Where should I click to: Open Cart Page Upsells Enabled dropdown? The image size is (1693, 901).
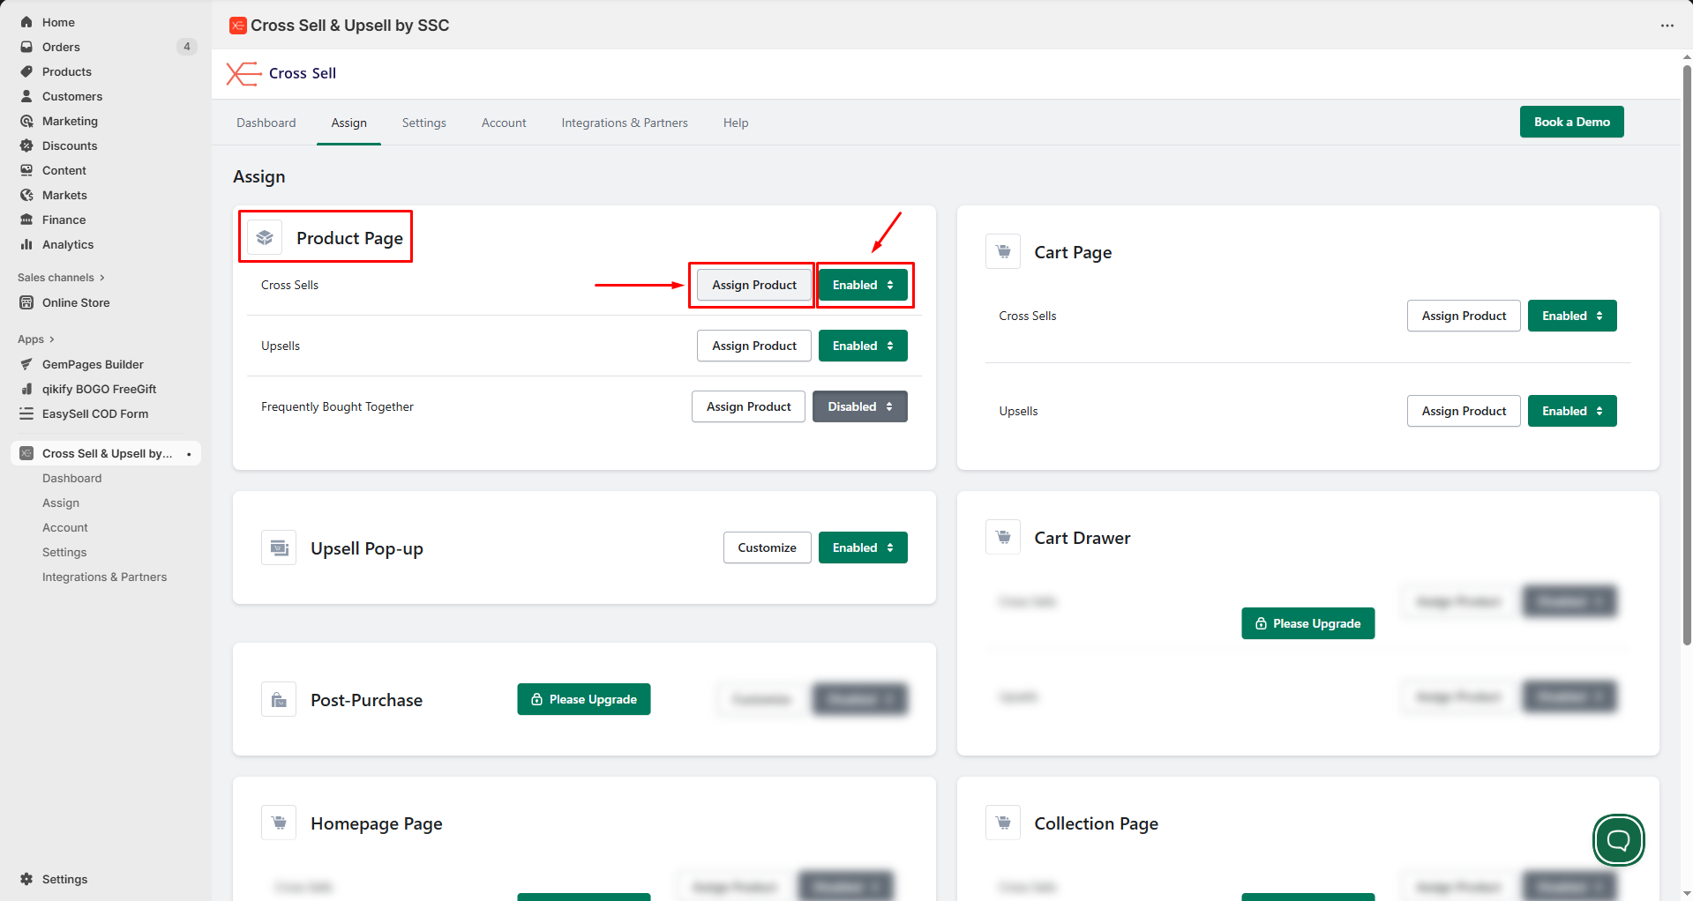1571,411
